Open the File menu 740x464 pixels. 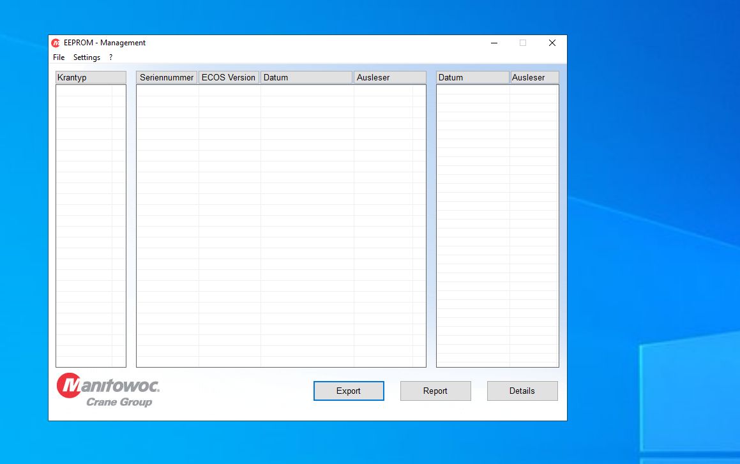coord(59,57)
